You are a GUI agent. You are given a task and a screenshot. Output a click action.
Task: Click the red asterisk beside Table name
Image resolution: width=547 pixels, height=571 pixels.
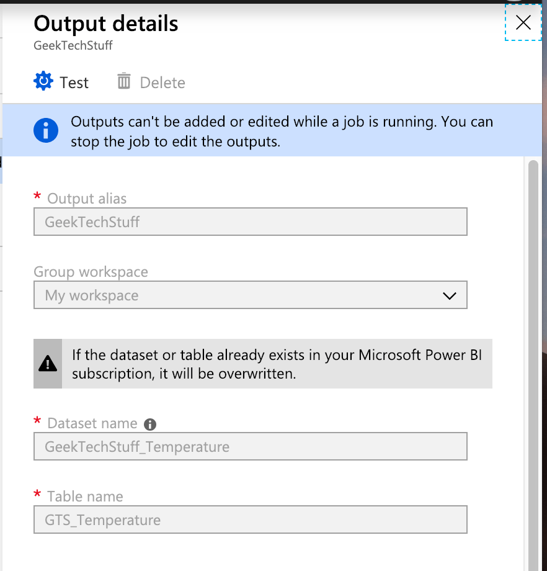click(x=37, y=495)
